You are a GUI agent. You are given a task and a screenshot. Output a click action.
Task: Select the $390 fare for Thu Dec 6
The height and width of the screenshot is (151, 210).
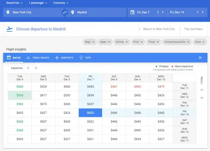tap(67, 95)
